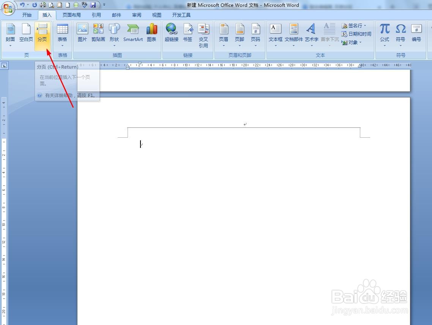Open the 文档部件 quick parts menu
432x325 pixels.
[294, 36]
